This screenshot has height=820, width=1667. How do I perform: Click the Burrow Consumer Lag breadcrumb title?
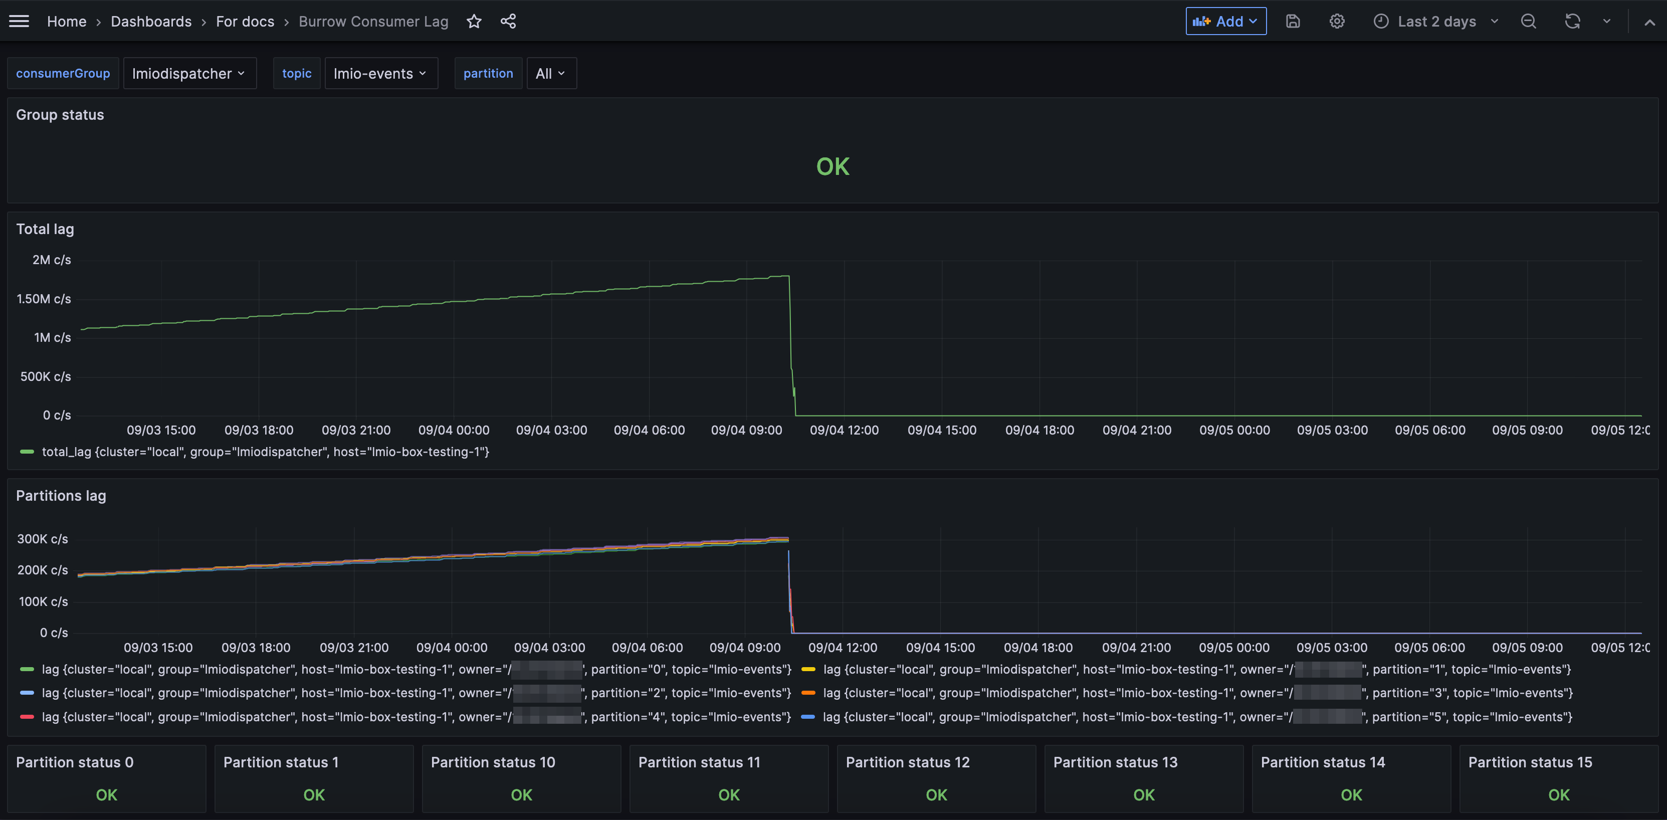(x=373, y=22)
